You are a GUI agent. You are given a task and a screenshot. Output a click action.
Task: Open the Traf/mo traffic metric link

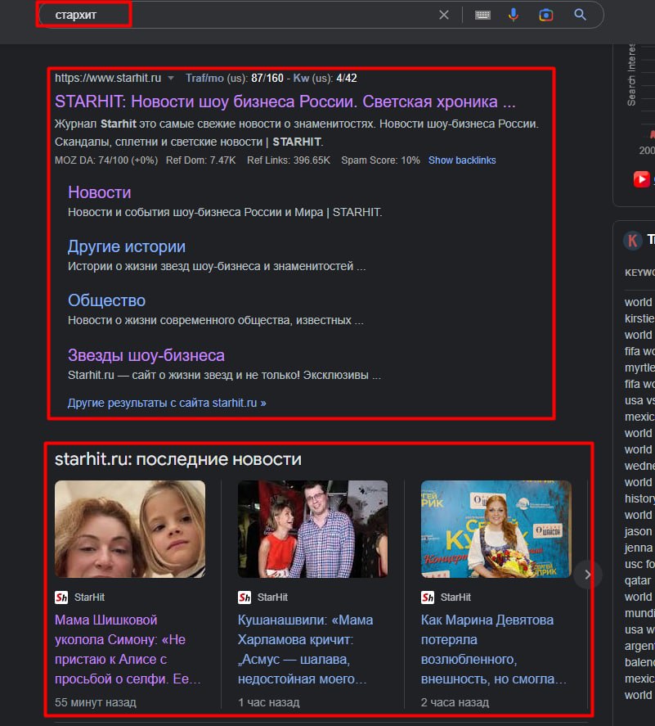coord(204,79)
